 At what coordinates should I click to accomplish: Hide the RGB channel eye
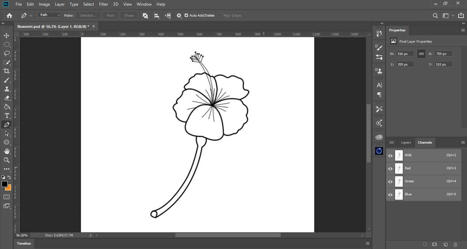[390, 156]
